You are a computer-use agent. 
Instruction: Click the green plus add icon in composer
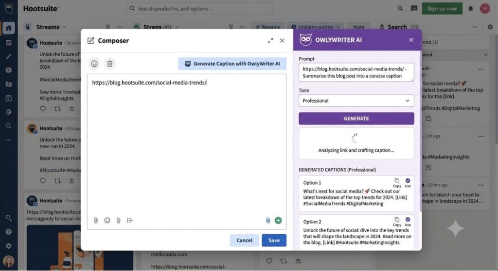coord(278,221)
